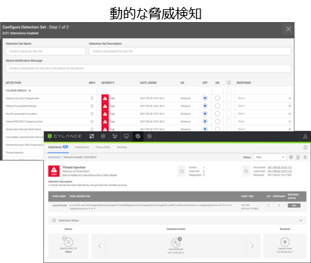
Task: Open the gear Settings icon in Cylance navbar
Action: tap(149, 136)
